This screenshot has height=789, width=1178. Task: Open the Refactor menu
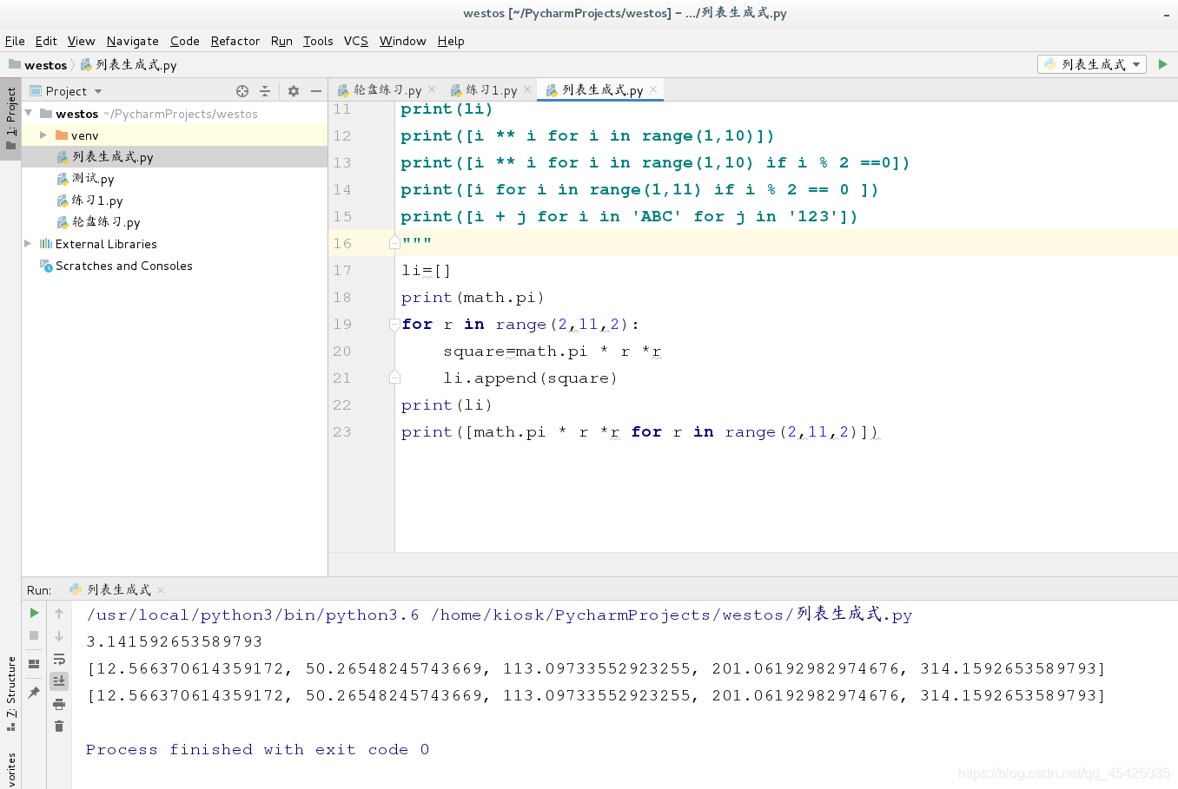(235, 41)
